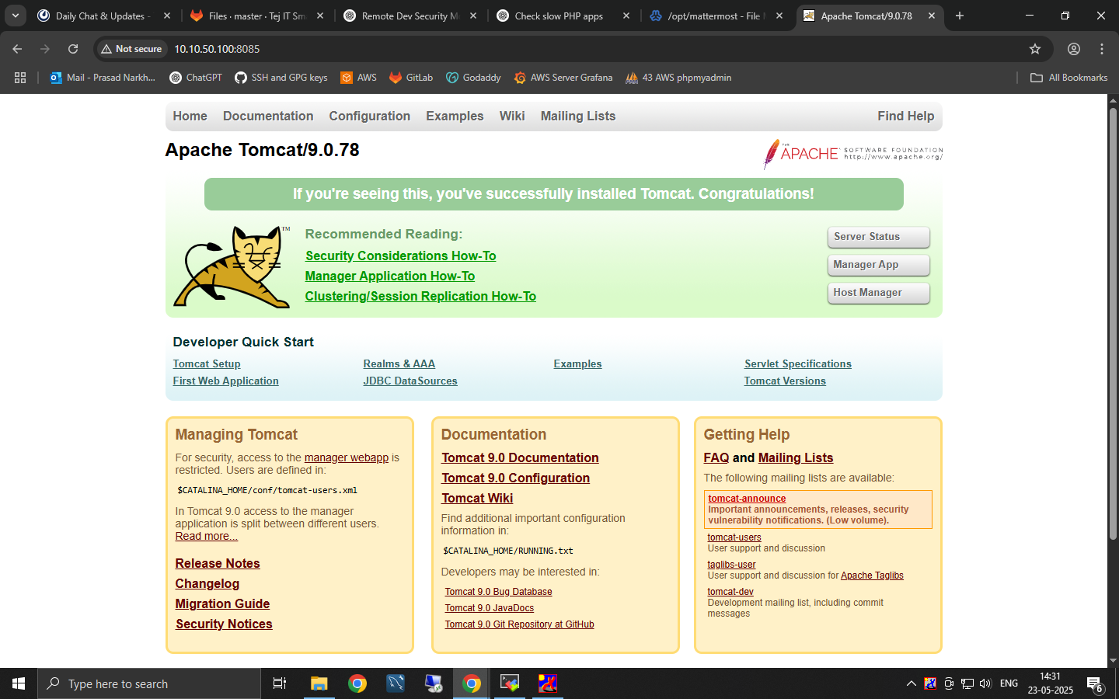Bookmark this page with the star icon

click(1035, 49)
